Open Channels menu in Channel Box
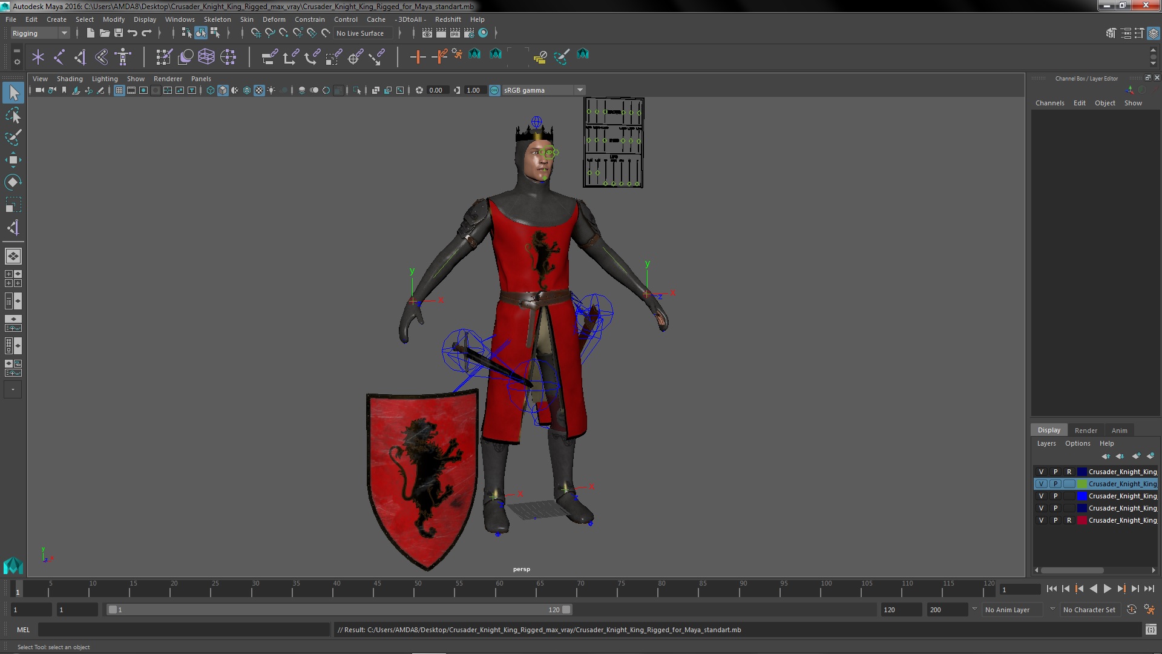This screenshot has height=654, width=1162. click(x=1049, y=103)
